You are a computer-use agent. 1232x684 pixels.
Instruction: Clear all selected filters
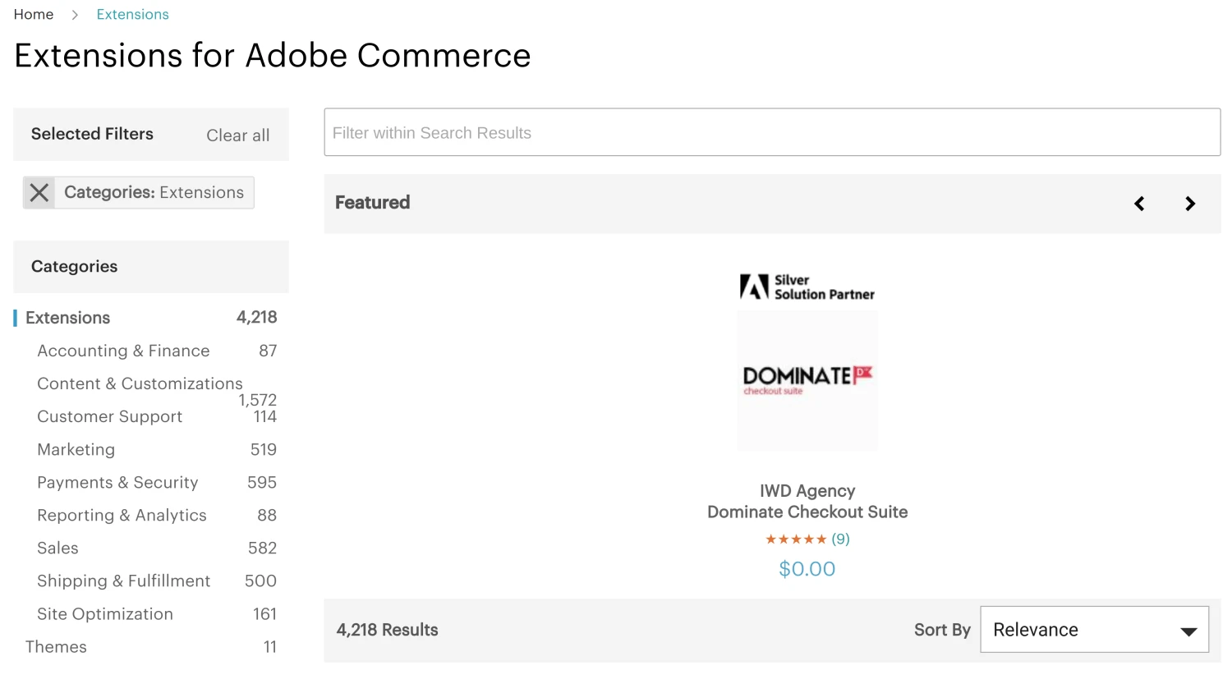pyautogui.click(x=237, y=135)
